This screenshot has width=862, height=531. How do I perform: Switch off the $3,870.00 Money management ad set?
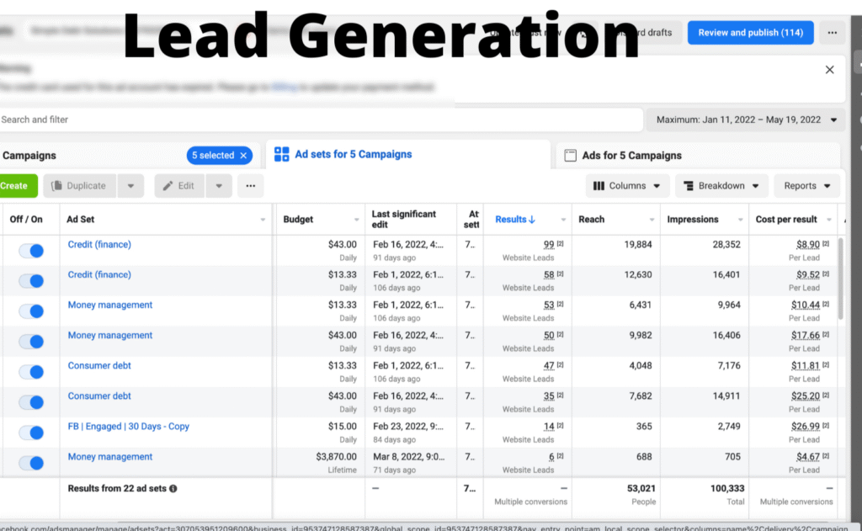(31, 463)
